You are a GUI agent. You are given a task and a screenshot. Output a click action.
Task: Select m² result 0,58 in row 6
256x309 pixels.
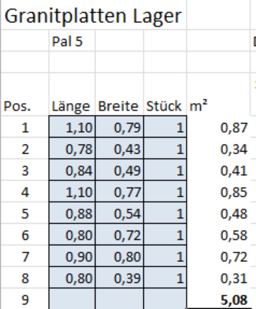click(x=218, y=234)
